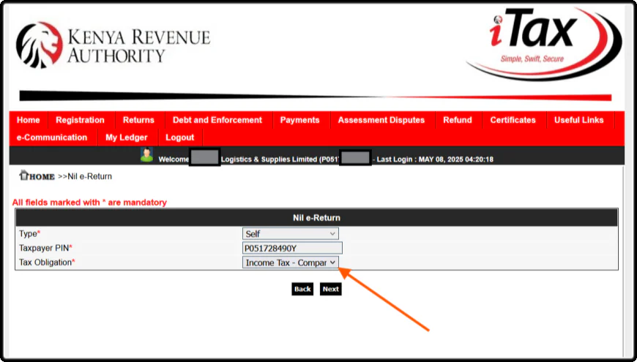
Task: Open the Payments menu
Action: (299, 120)
